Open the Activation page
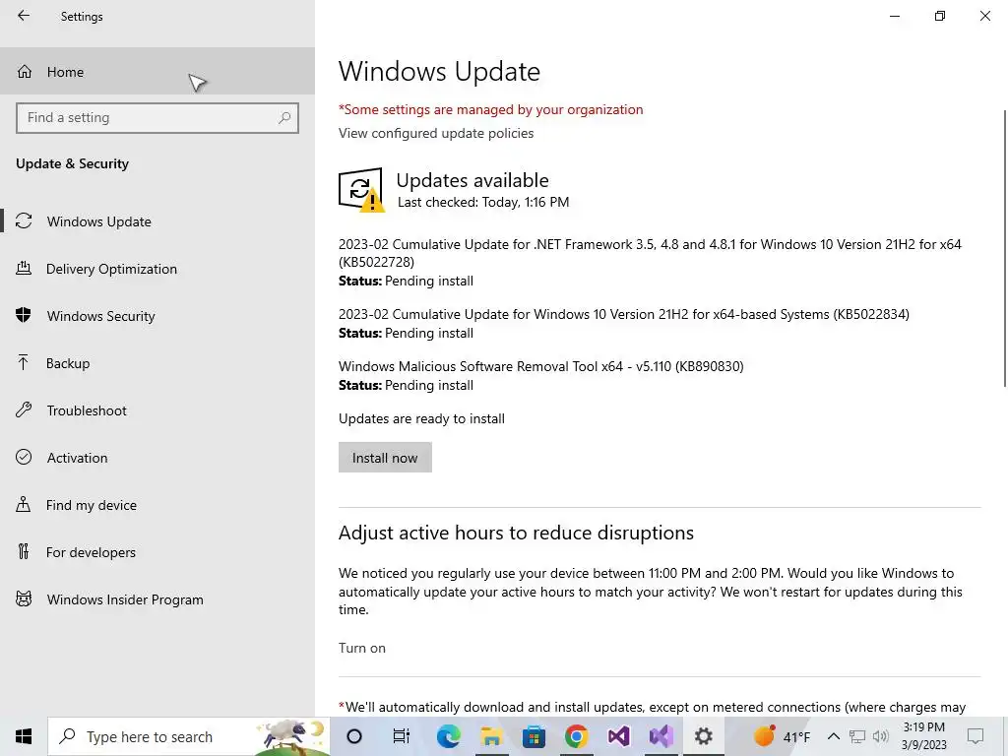Image resolution: width=1008 pixels, height=756 pixels. tap(157, 458)
